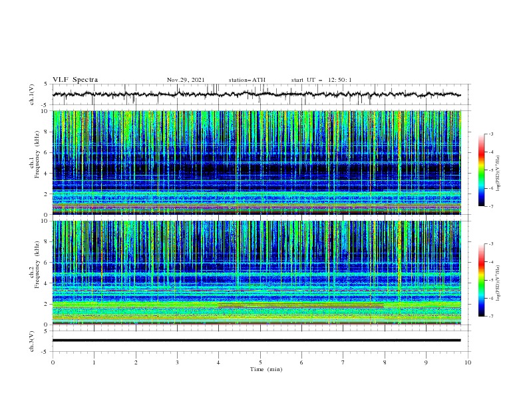This screenshot has width=527, height=407.
Task: Click the red band in ch.2 near 2 kHz
Action: click(x=301, y=306)
